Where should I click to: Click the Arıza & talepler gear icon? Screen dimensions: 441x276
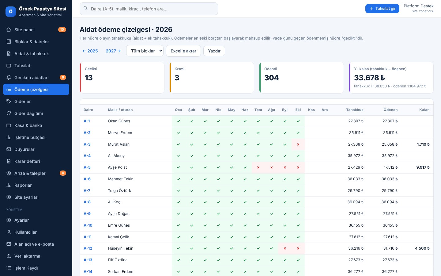pyautogui.click(x=9, y=173)
